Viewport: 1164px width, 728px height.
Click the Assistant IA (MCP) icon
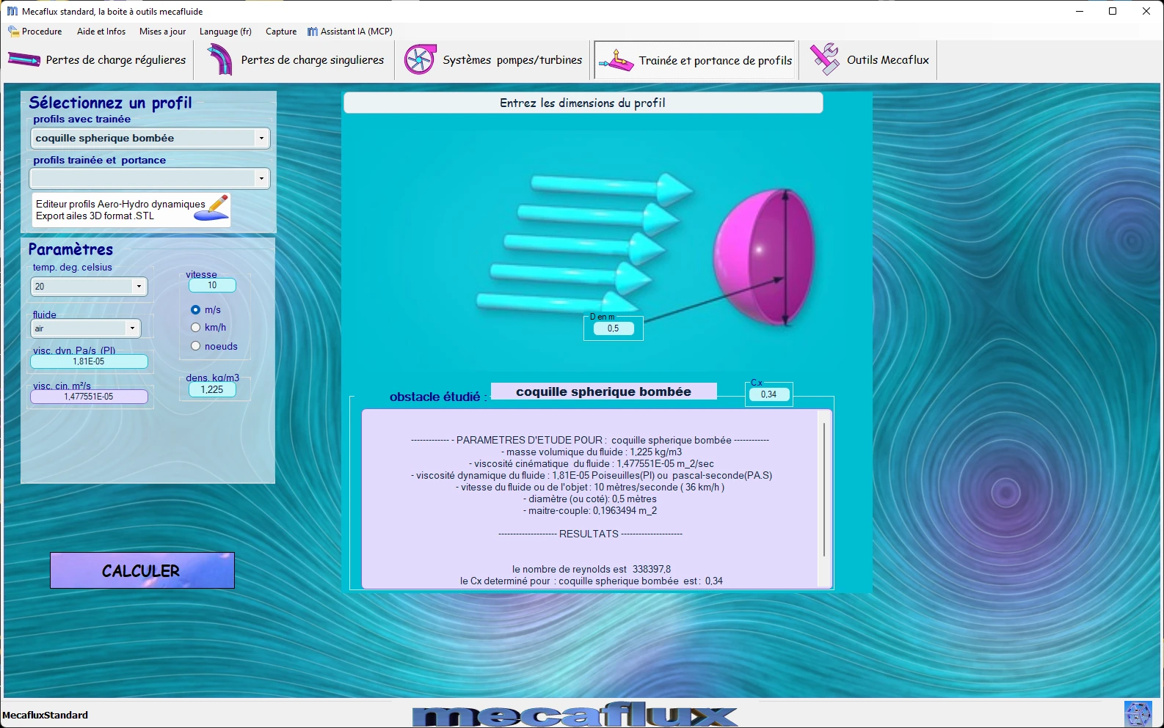coord(313,32)
